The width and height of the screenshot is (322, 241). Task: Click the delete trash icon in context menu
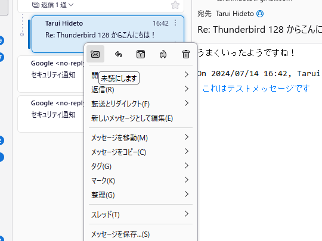[x=186, y=54]
